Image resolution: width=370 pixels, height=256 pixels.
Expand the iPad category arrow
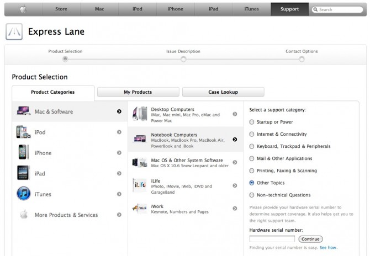pyautogui.click(x=119, y=173)
